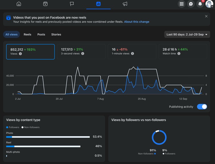Show info for 3-second views
The image size is (215, 164).
[83, 54]
